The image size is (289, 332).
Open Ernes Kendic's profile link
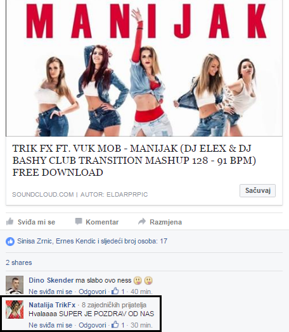click(75, 241)
